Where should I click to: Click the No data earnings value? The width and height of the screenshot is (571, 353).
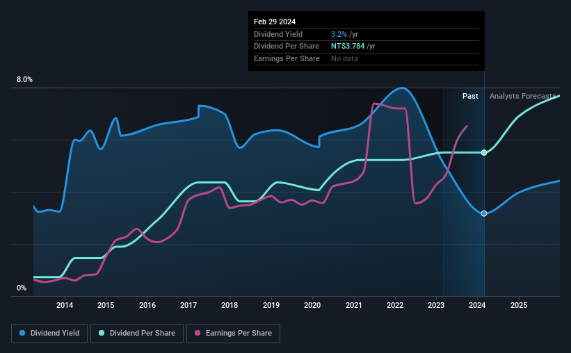pos(344,58)
